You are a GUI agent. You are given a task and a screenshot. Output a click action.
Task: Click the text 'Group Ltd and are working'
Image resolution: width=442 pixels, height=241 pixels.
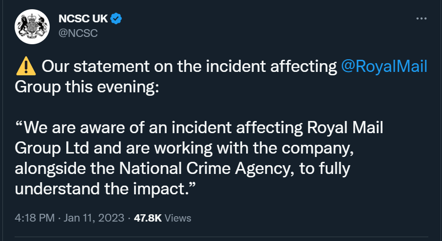[114, 148]
